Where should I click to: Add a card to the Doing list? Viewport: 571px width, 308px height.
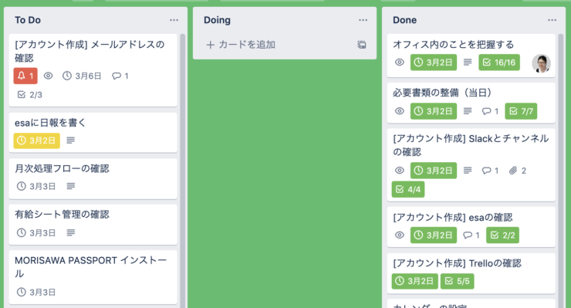pos(241,45)
